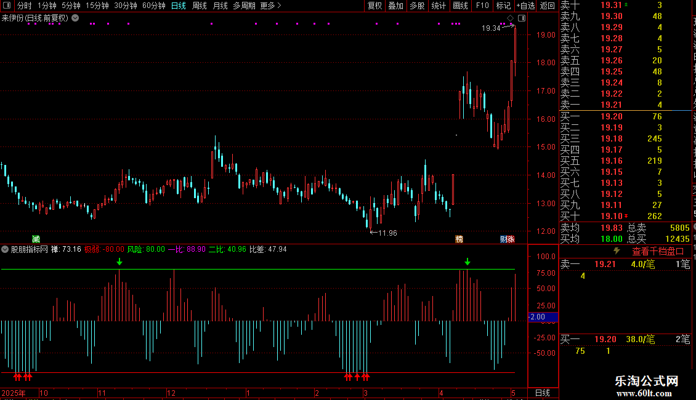Click 总卖 5805 total
The height and width of the screenshot is (400, 696).
point(658,228)
